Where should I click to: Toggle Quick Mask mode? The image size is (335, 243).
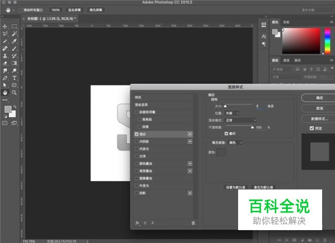click(5, 123)
